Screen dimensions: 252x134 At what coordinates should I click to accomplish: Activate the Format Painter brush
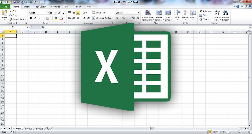(18, 19)
